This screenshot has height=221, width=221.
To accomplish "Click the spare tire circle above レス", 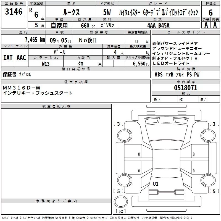I will coord(121,202).
